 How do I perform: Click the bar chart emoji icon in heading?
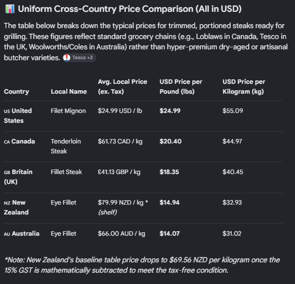point(10,9)
